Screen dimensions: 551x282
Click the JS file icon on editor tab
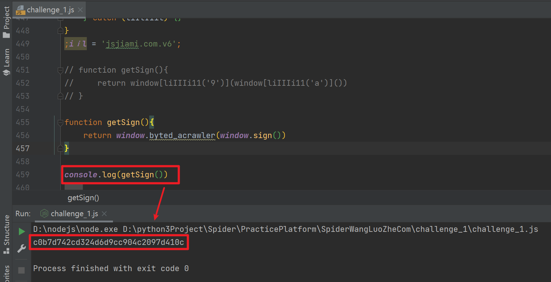[21, 10]
